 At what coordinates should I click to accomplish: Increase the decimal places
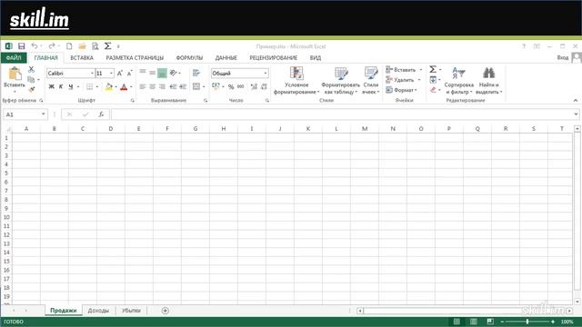pyautogui.click(x=254, y=86)
